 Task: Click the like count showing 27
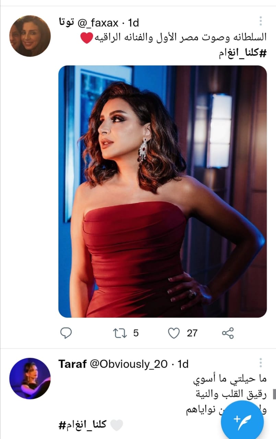pyautogui.click(x=192, y=333)
